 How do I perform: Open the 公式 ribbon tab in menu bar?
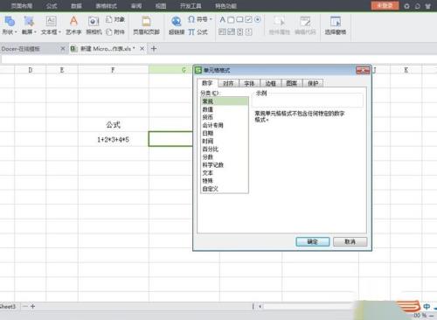pos(52,6)
